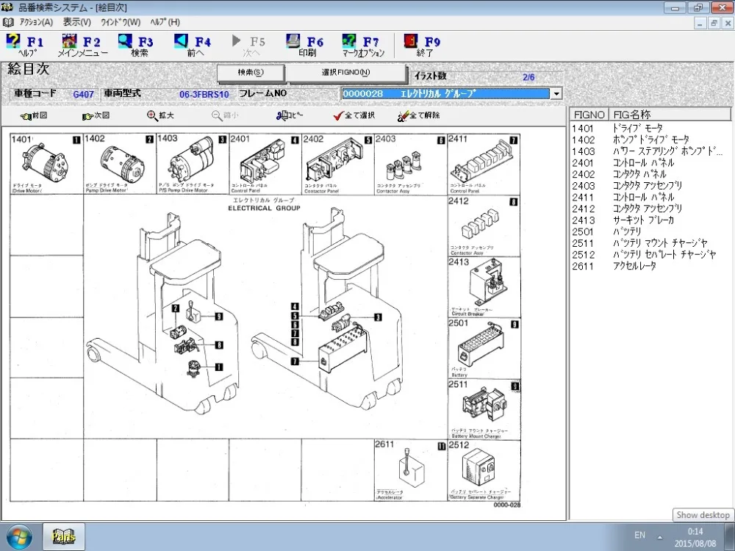Select list row 1403 パワー ステアリング
This screenshot has height=551, width=735.
click(x=650, y=151)
